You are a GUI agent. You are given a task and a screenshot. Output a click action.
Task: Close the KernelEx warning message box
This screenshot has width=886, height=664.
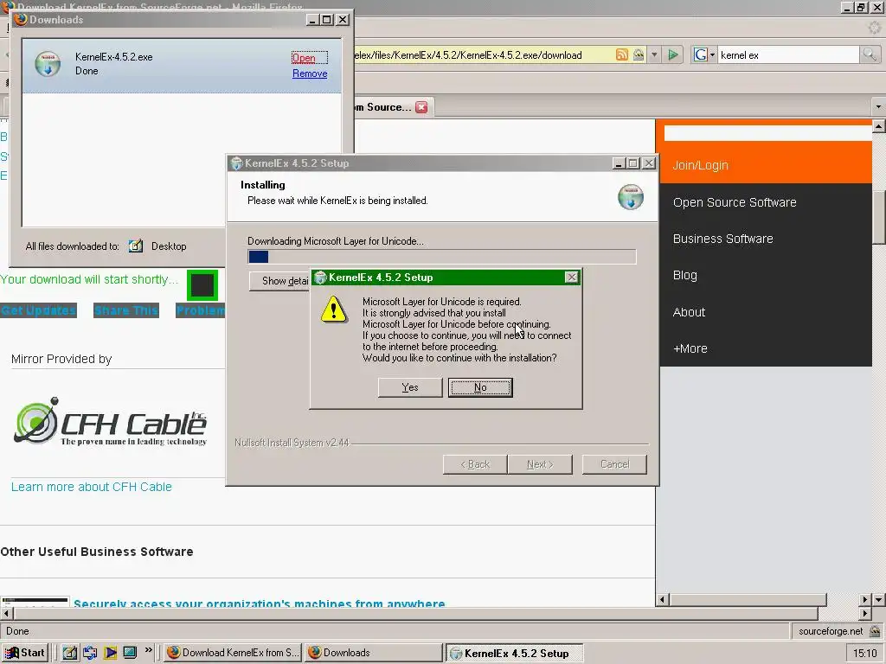(x=571, y=278)
